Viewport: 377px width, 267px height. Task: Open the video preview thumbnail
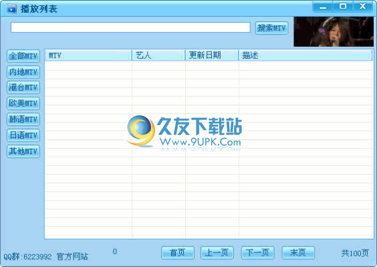click(x=334, y=31)
